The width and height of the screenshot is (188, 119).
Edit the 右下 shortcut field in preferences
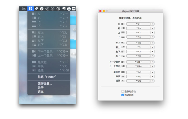[x=138, y=56]
